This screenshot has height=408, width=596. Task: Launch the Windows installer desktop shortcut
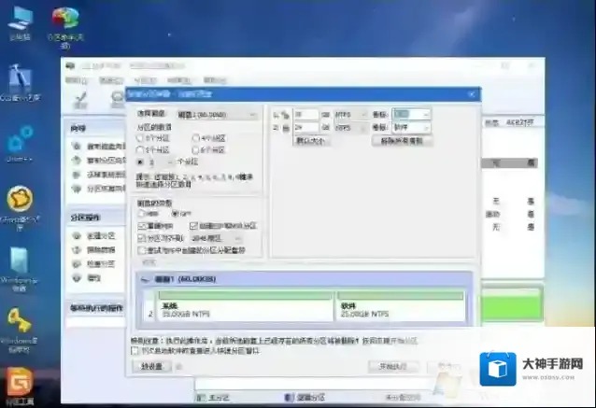pos(20,263)
